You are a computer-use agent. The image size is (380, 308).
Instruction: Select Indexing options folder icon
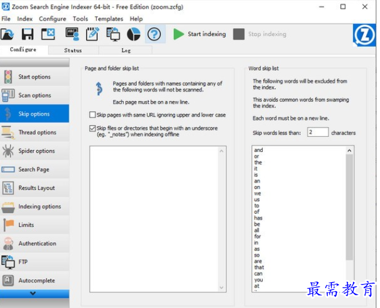8,207
